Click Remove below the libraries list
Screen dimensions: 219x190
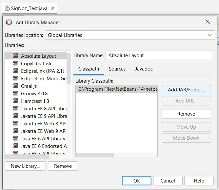coord(63,166)
